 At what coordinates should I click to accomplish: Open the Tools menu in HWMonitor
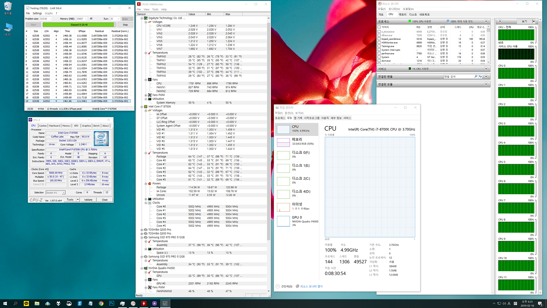coord(155,9)
